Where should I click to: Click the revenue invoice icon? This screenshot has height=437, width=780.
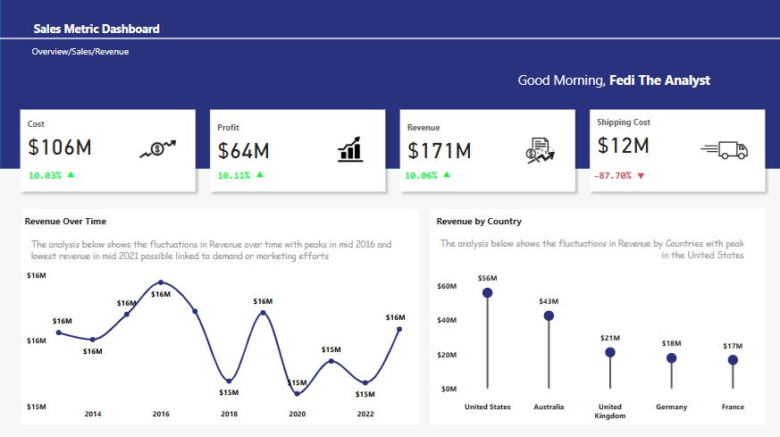pos(540,151)
